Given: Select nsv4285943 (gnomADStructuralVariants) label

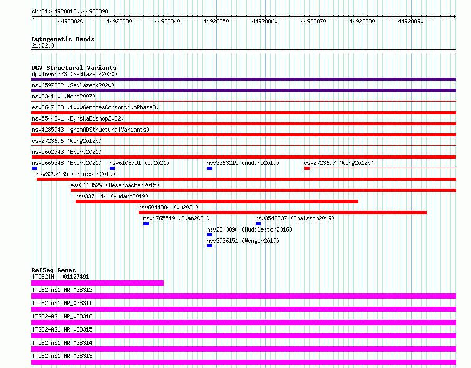Looking at the screenshot, I should (90, 130).
